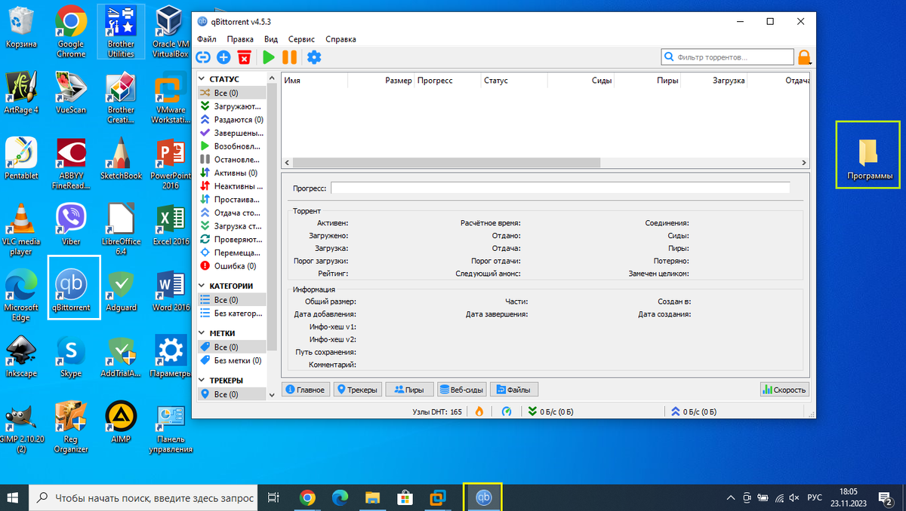This screenshot has width=906, height=511.
Task: Click the add torrent link toolbar icon
Action: [203, 57]
